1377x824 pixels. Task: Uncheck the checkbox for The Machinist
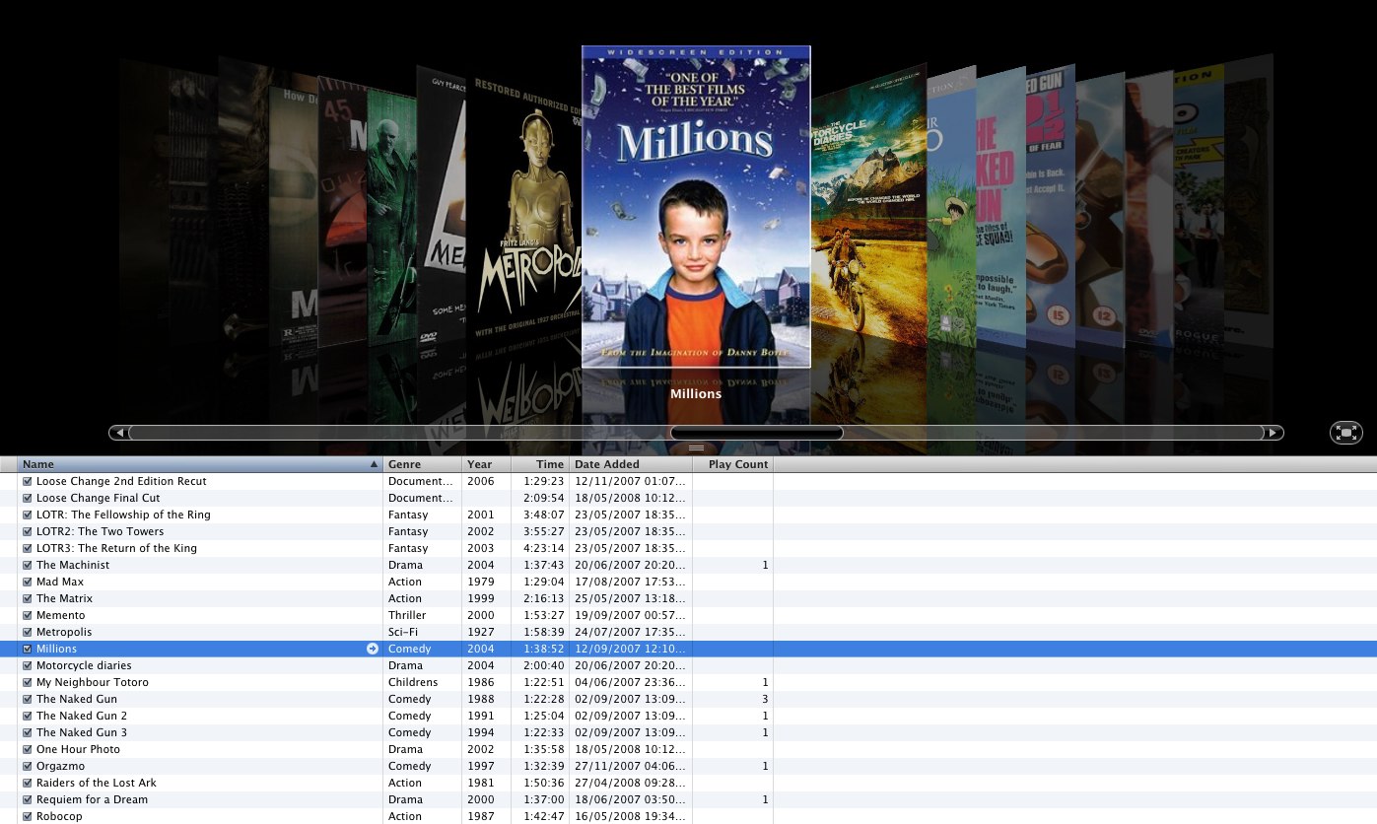pos(28,565)
